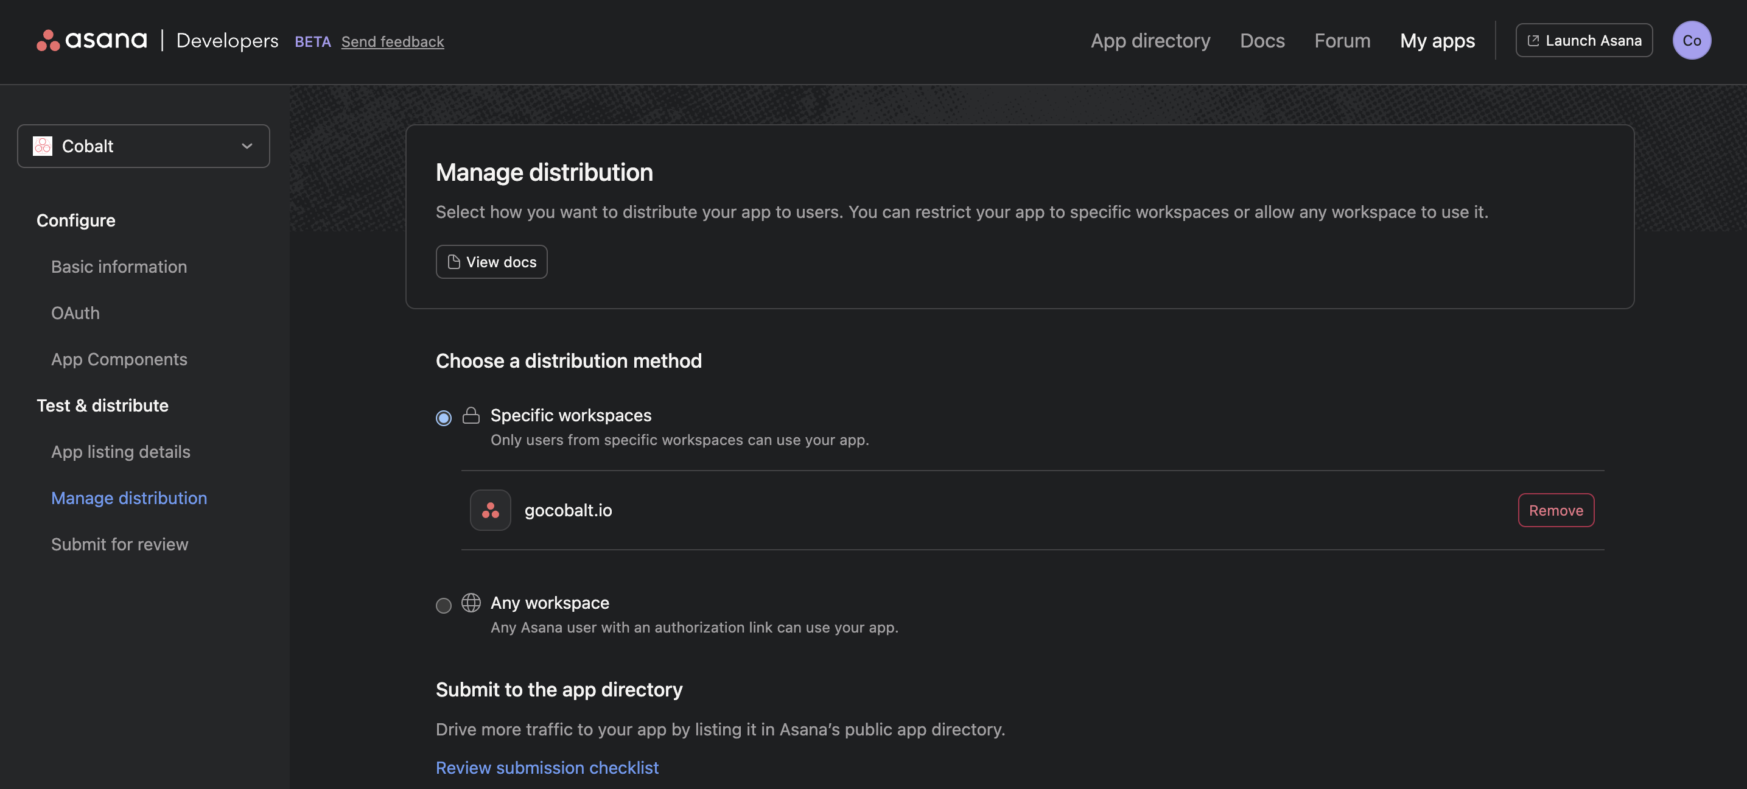1747x789 pixels.
Task: Click the gocobalt.io workspace icon
Action: 489,510
